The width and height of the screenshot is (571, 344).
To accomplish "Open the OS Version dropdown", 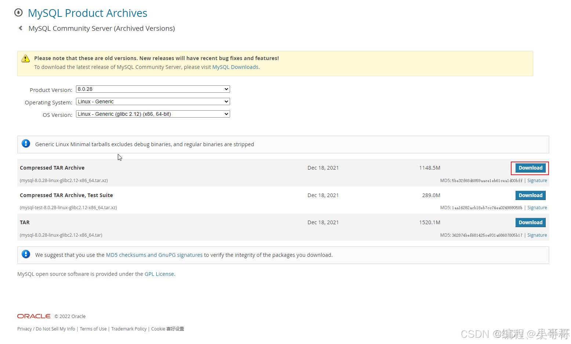I will click(x=153, y=114).
